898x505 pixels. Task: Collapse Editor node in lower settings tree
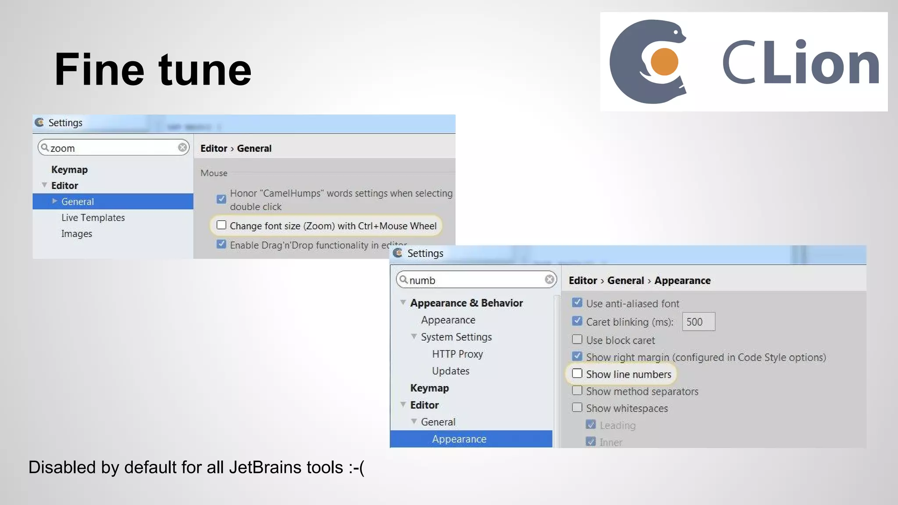(403, 405)
